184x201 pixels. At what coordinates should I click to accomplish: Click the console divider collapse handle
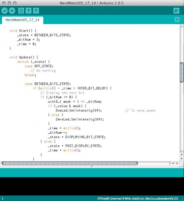point(91,166)
